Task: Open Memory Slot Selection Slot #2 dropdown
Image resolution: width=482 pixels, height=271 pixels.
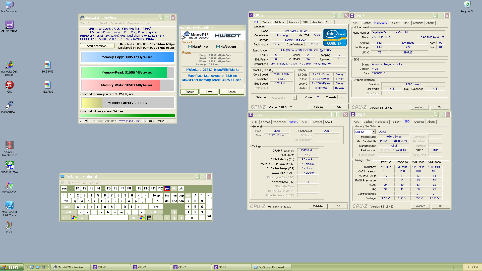Action: coord(374,132)
